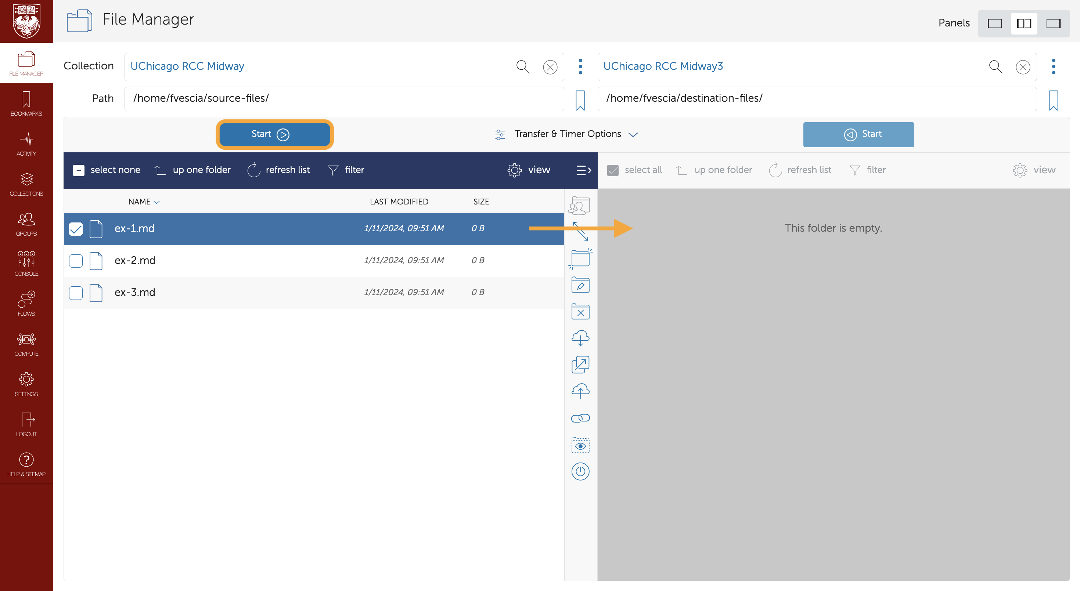Open Activity in sidebar

(26, 144)
